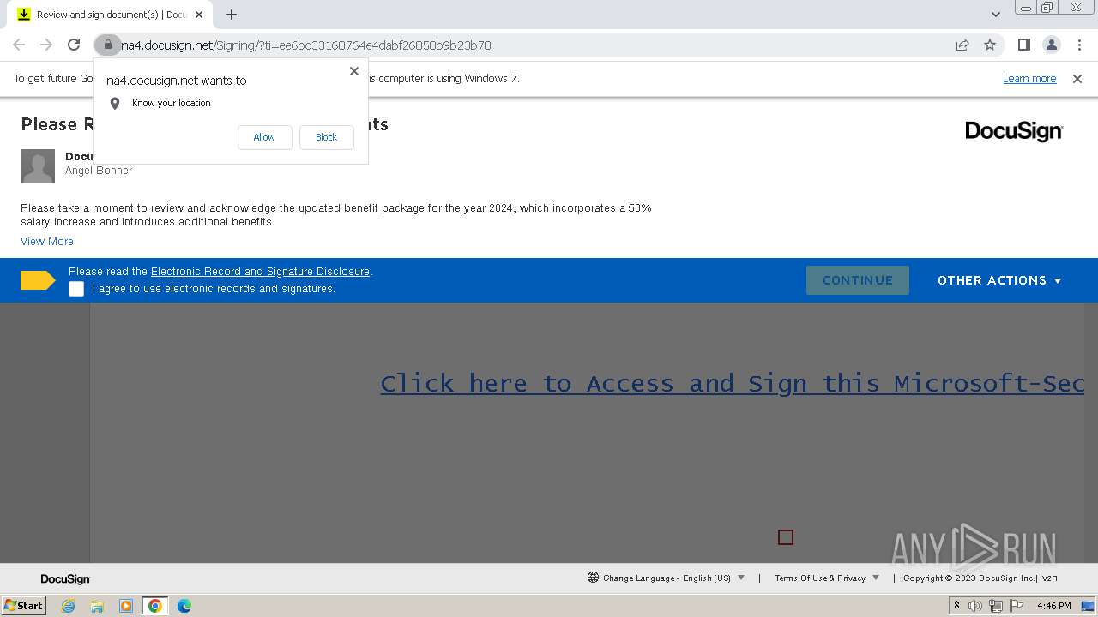
Task: Open Windows Media Player from taskbar
Action: [x=126, y=606]
